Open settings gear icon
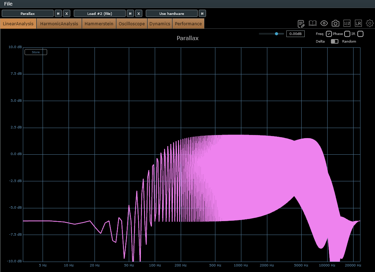 tap(370, 23)
